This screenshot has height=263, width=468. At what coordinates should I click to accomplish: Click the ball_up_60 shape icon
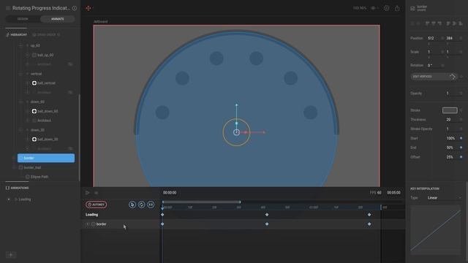[34, 55]
